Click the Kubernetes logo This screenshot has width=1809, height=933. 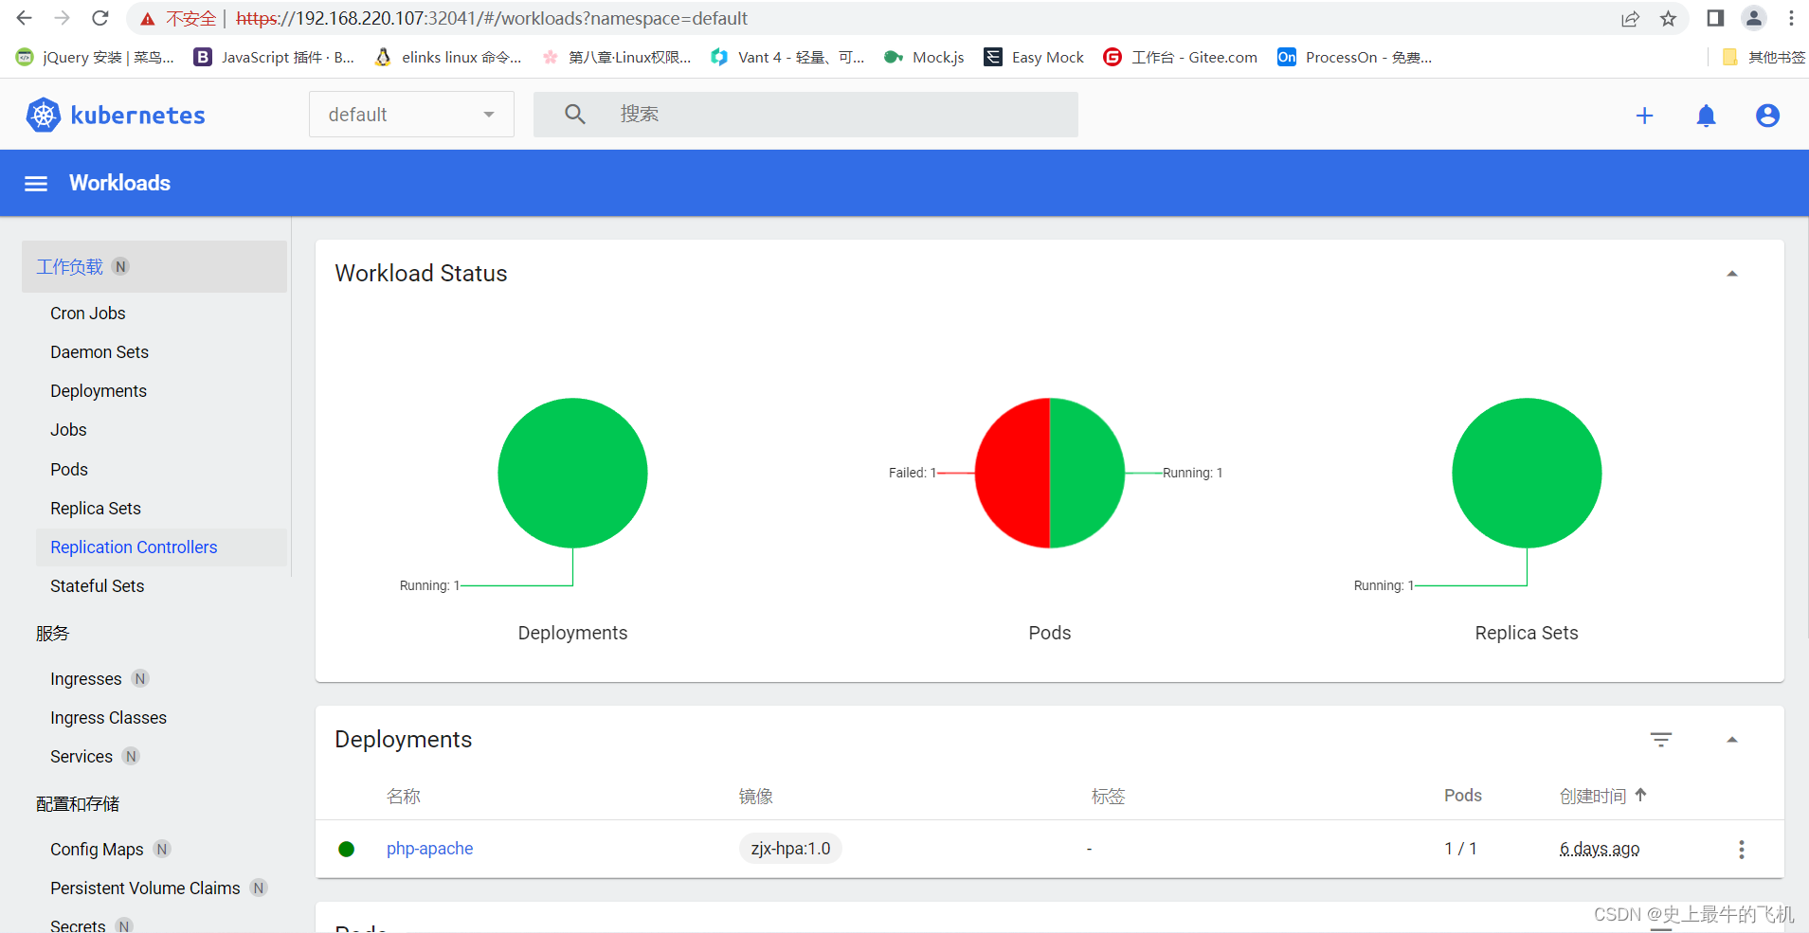pos(116,115)
